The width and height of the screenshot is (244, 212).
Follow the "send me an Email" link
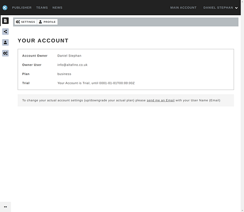pos(161,100)
